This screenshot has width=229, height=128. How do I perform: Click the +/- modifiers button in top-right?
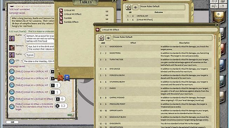214,6
